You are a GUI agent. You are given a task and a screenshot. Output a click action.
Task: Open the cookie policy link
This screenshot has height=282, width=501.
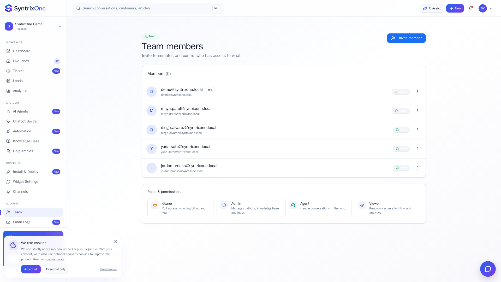coord(55,259)
